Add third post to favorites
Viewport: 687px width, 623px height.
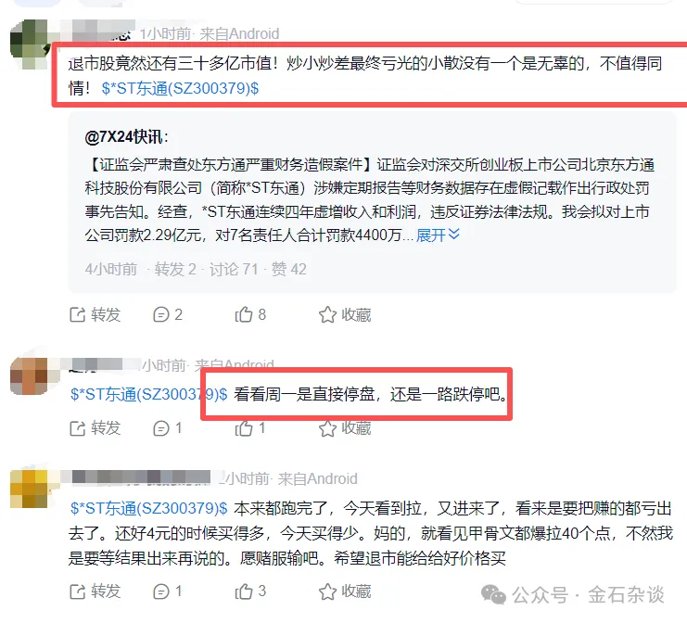coord(345,591)
